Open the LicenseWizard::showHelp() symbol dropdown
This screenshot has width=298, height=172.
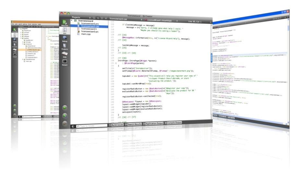177,21
